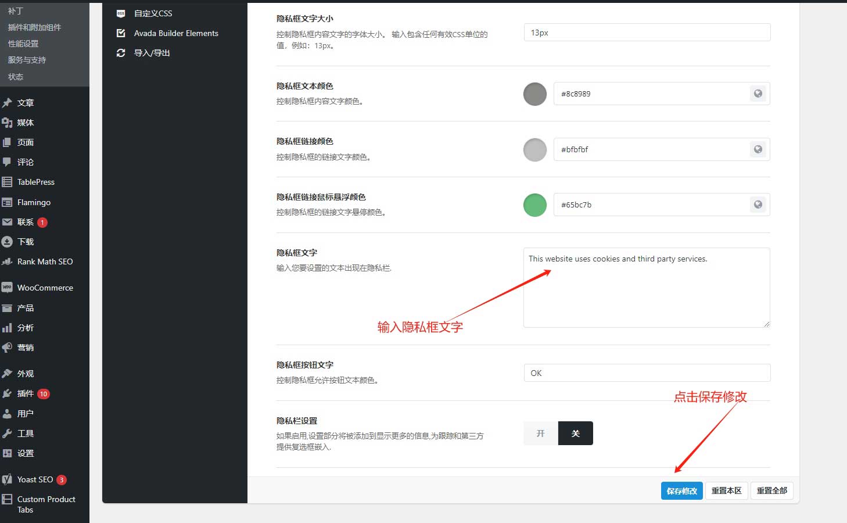This screenshot has height=523, width=847.
Task: Open the 外观 menu in the sidebar
Action: click(x=26, y=374)
